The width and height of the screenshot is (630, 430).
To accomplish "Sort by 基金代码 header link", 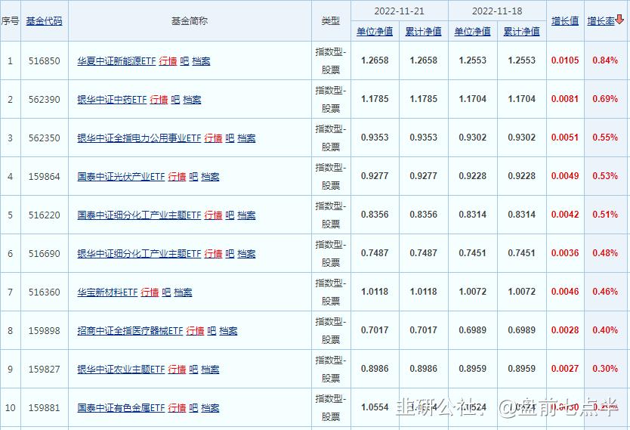I will [x=45, y=21].
